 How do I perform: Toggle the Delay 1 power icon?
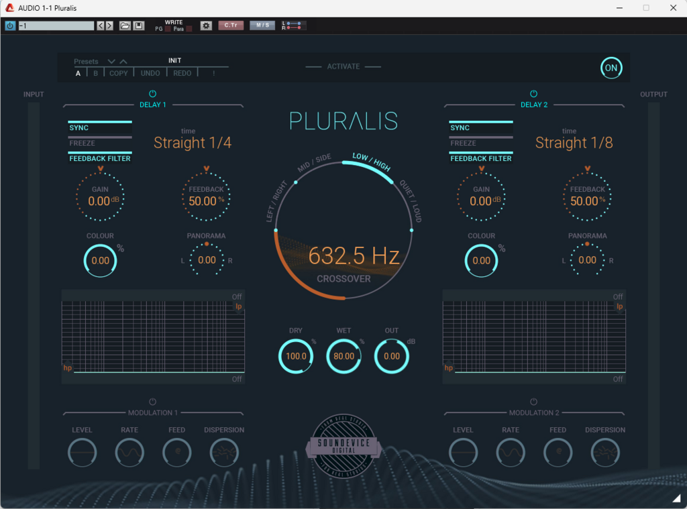[x=152, y=94]
